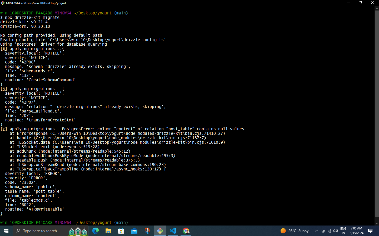The height and width of the screenshot is (236, 379).
Task: Open the ENG IN language switcher
Action: [x=343, y=231]
